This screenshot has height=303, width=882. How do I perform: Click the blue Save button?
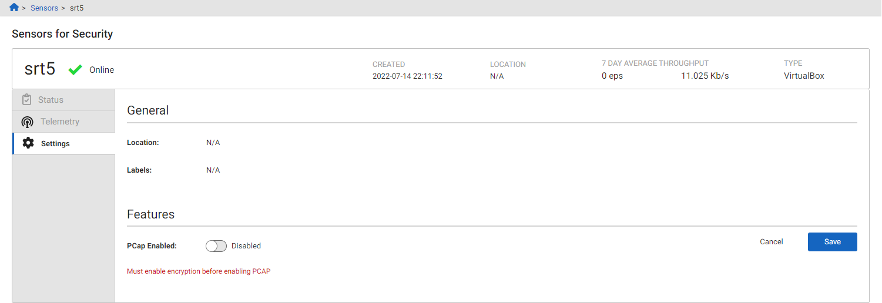click(x=832, y=242)
